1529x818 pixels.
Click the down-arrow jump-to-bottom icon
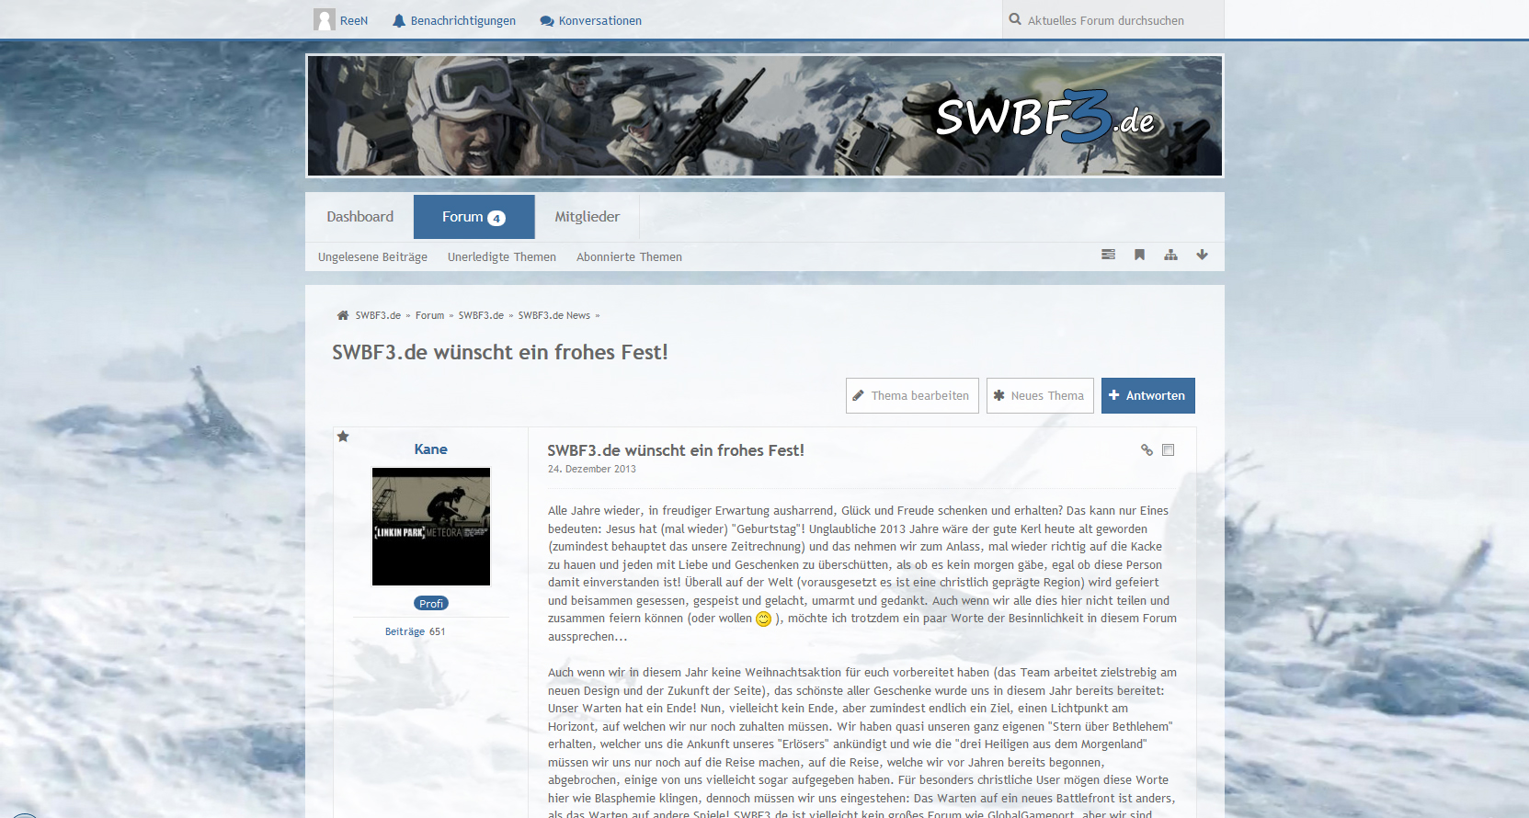click(1202, 255)
